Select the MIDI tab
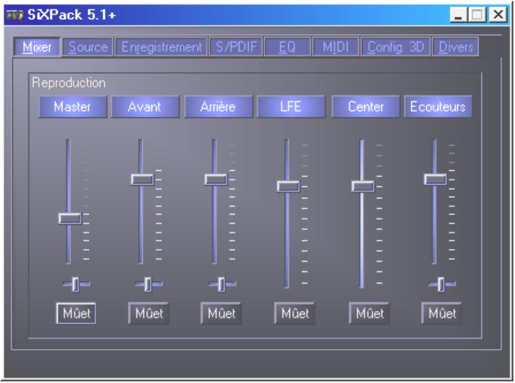This screenshot has width=515, height=383. click(x=335, y=47)
